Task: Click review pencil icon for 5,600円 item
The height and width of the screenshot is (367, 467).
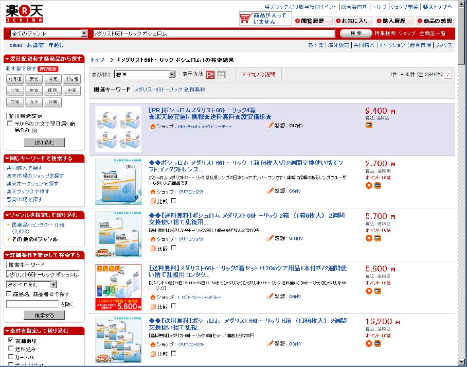Action: point(270,296)
